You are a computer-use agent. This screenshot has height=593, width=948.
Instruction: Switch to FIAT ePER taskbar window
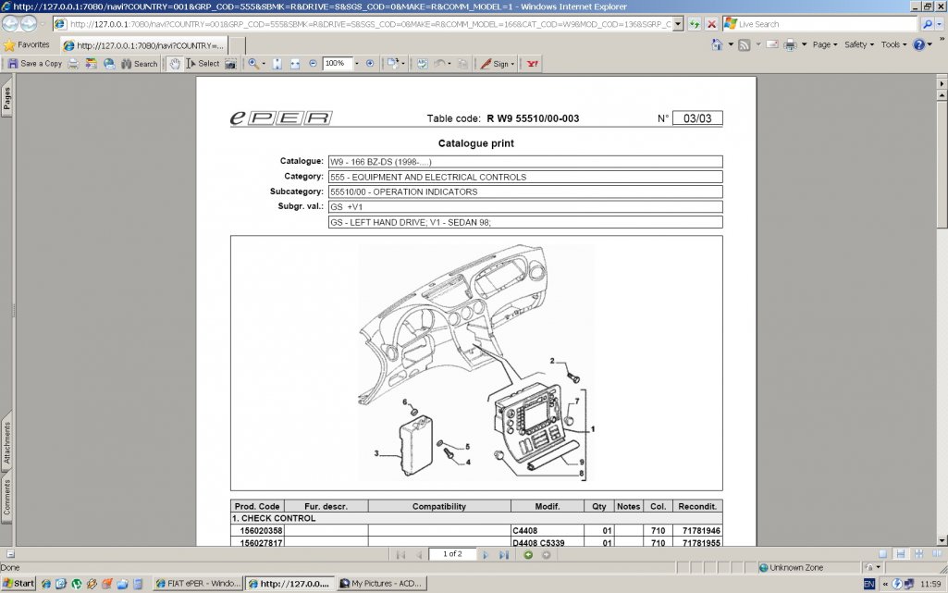(x=197, y=584)
